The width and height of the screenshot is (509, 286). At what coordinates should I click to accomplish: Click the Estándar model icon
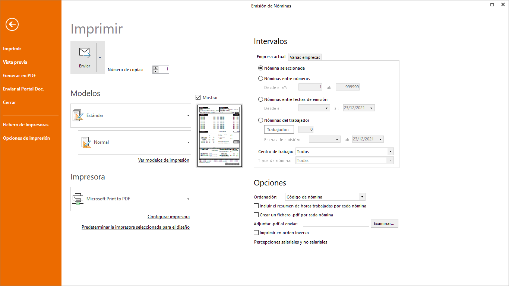(x=78, y=115)
